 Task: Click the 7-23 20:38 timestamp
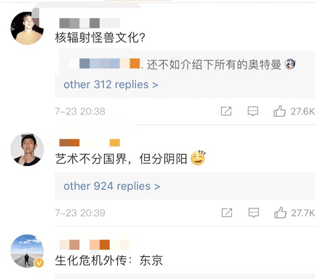[80, 111]
